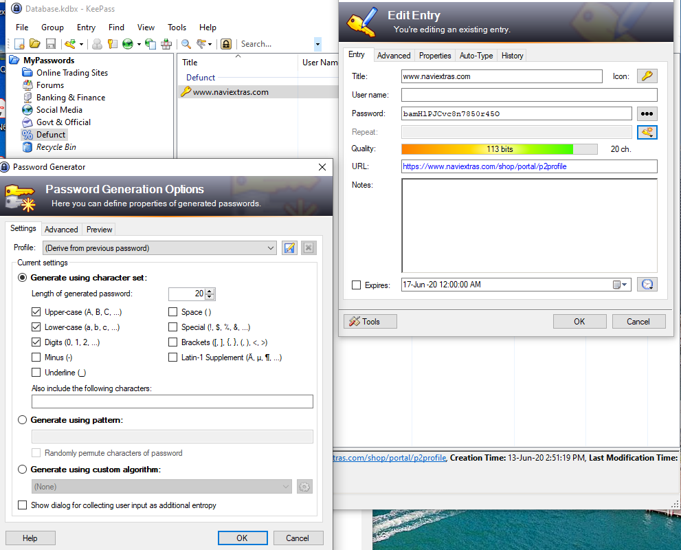The height and width of the screenshot is (550, 681).
Task: Click the entry Icon key button
Action: (647, 76)
